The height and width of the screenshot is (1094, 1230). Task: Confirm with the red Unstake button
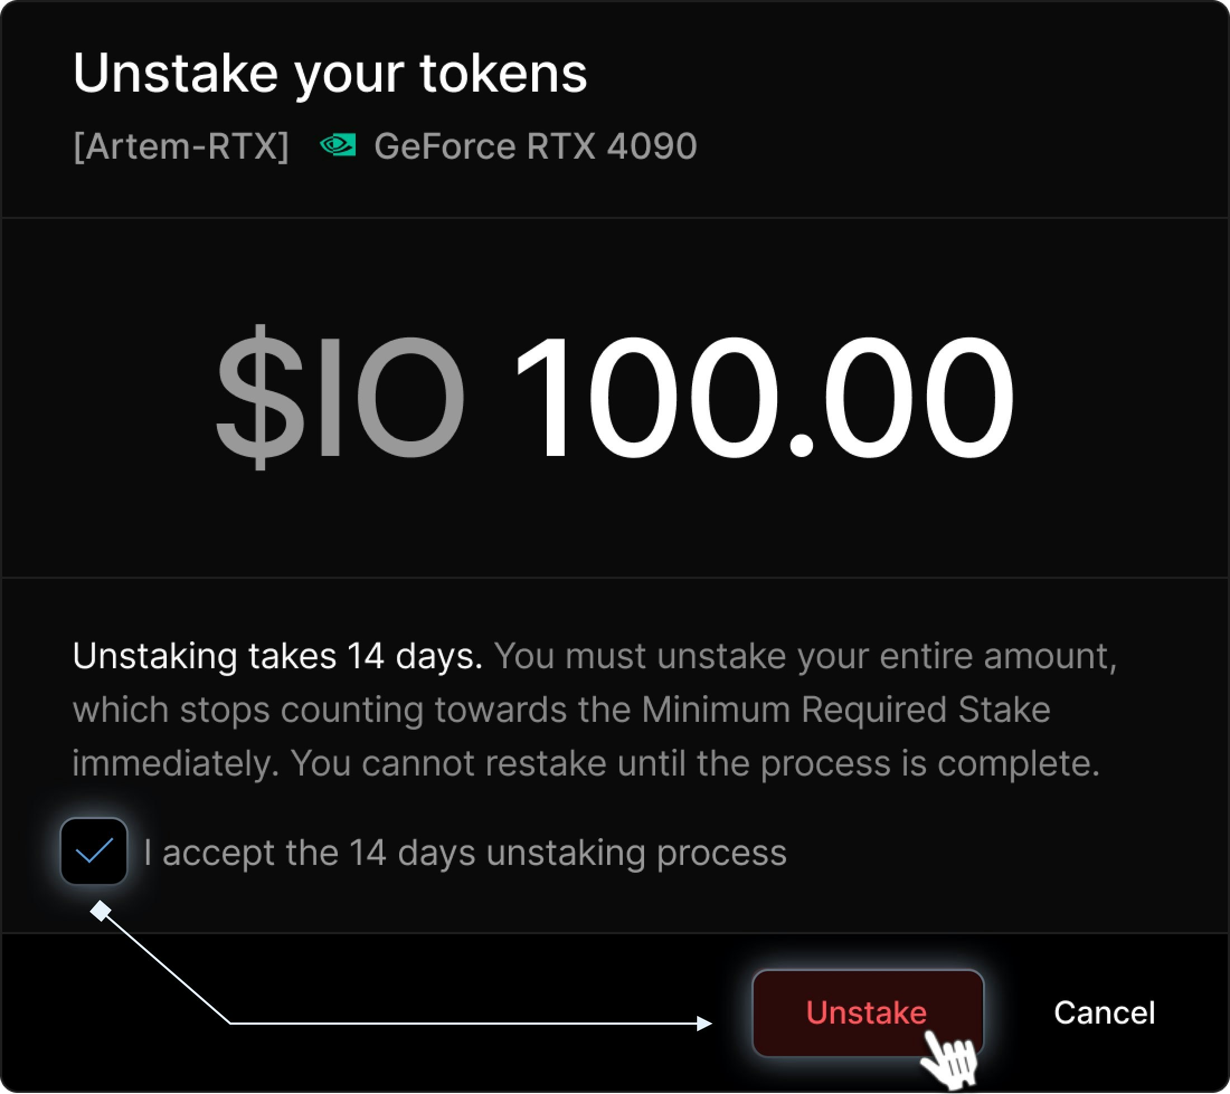point(868,1014)
